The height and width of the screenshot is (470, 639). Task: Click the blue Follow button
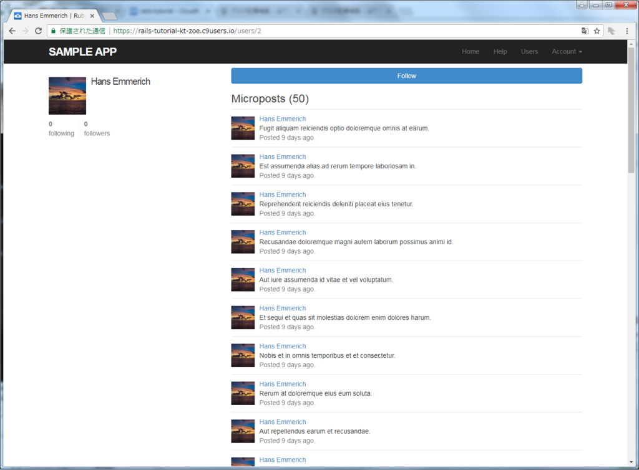tap(407, 75)
